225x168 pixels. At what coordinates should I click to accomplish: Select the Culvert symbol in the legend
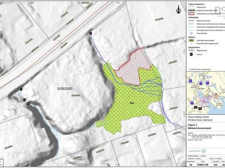pyautogui.click(x=191, y=55)
